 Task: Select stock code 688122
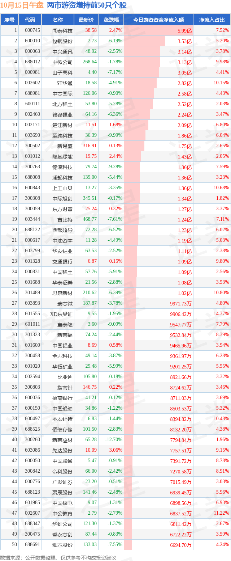[x=33, y=230]
